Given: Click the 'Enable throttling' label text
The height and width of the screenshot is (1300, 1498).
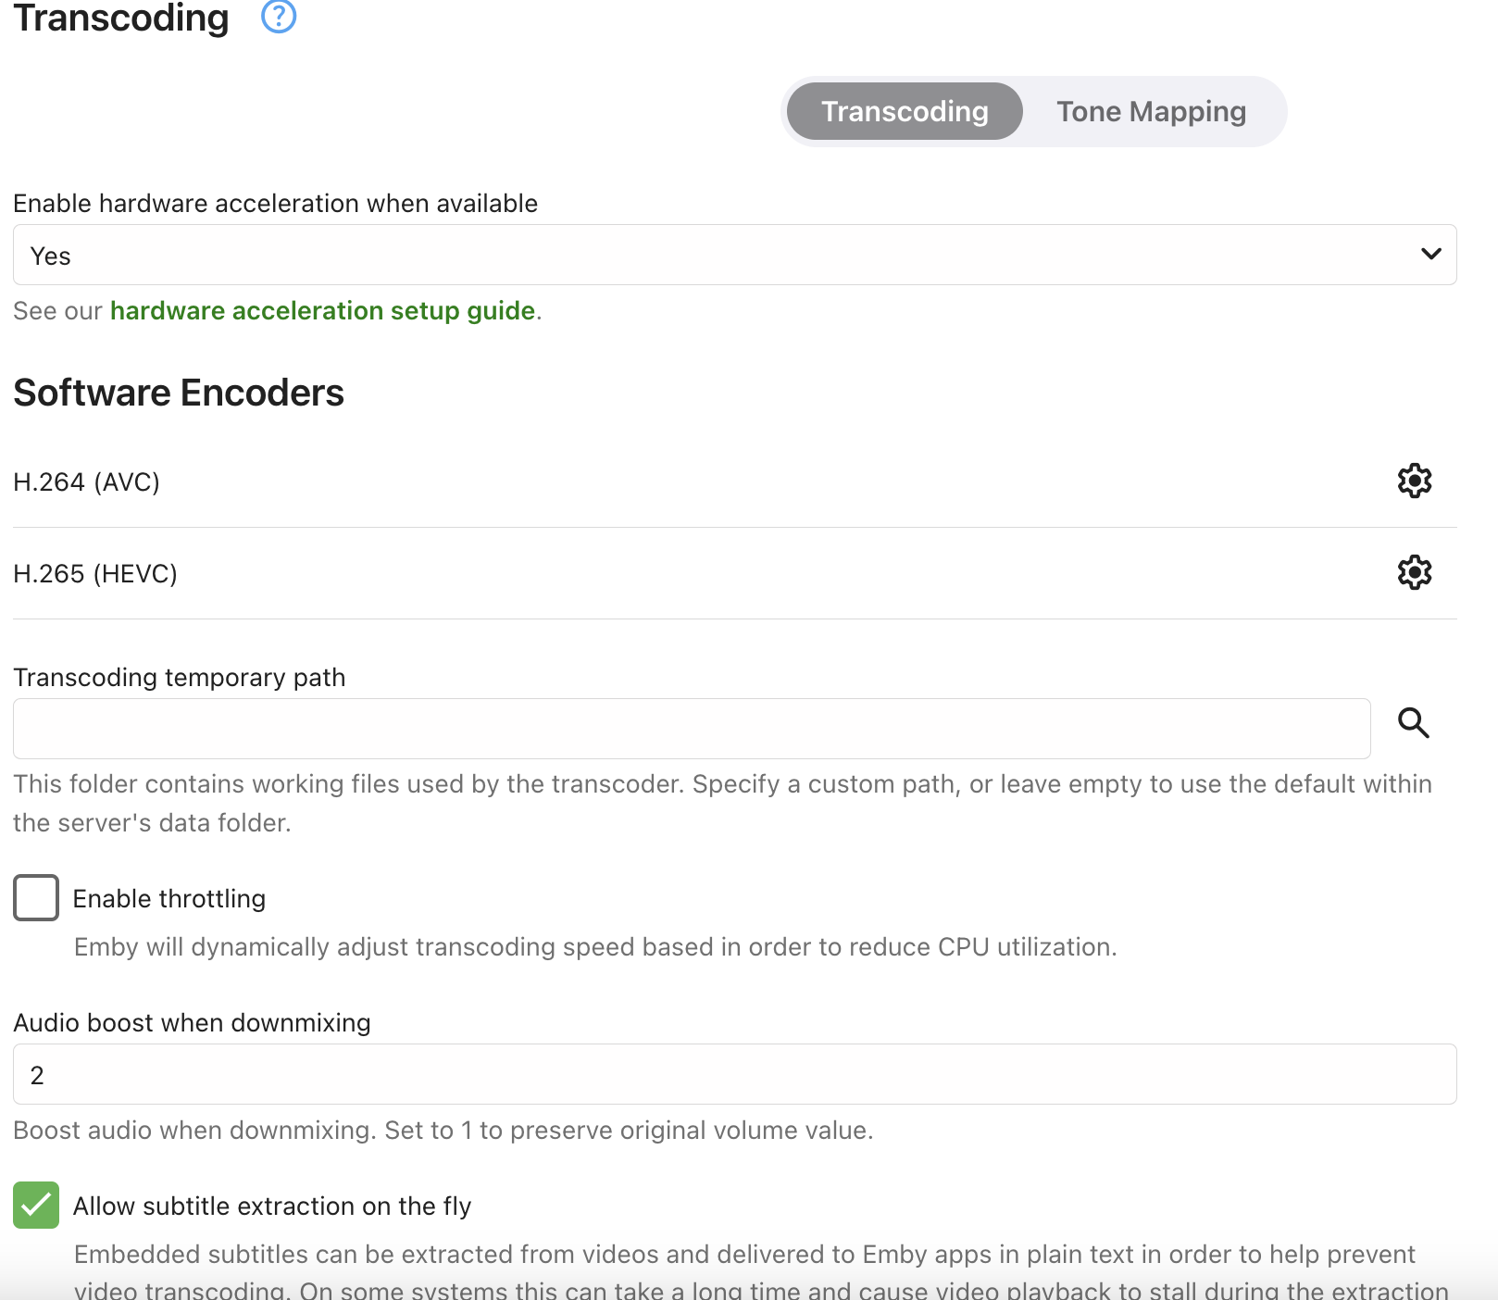Looking at the screenshot, I should pyautogui.click(x=169, y=899).
